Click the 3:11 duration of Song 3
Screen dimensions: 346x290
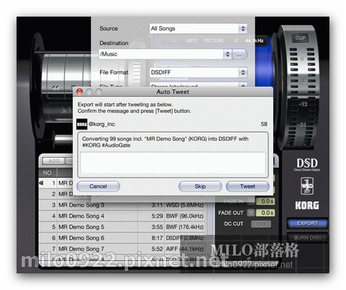(157, 205)
